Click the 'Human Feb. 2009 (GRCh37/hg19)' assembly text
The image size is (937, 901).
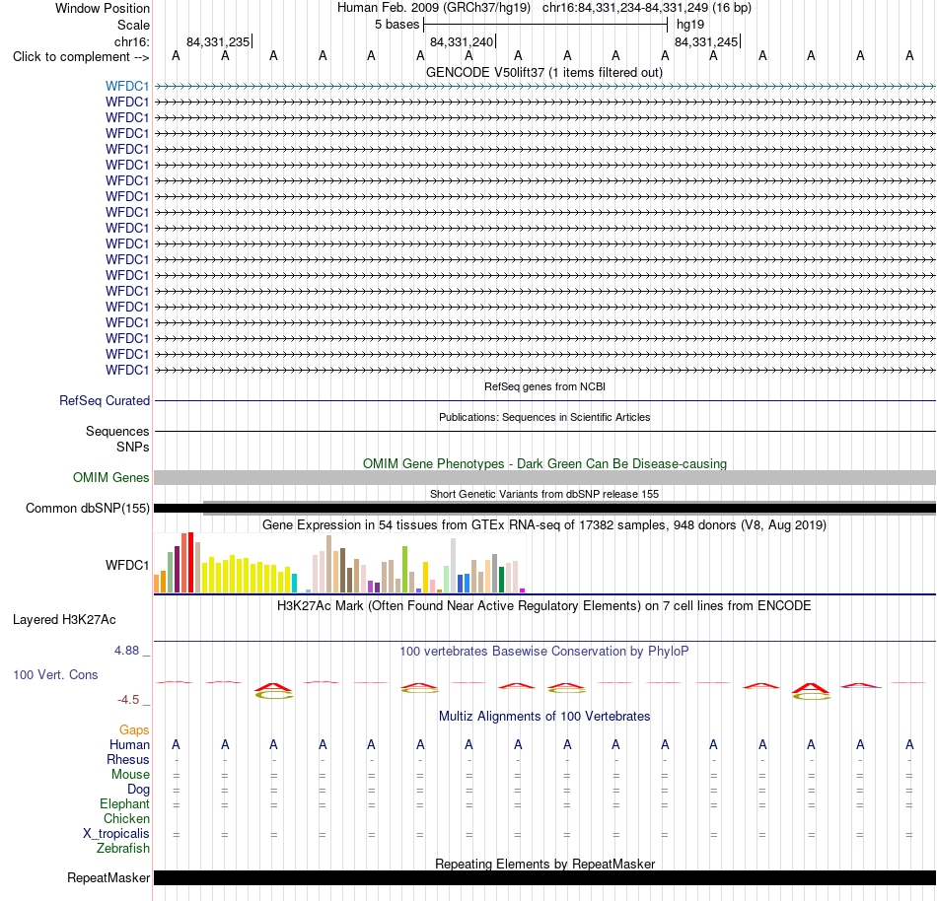click(x=434, y=8)
